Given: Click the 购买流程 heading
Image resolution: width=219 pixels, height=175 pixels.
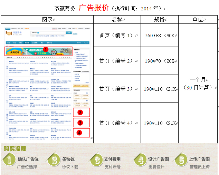Looking at the screenshot, I should (15, 148).
